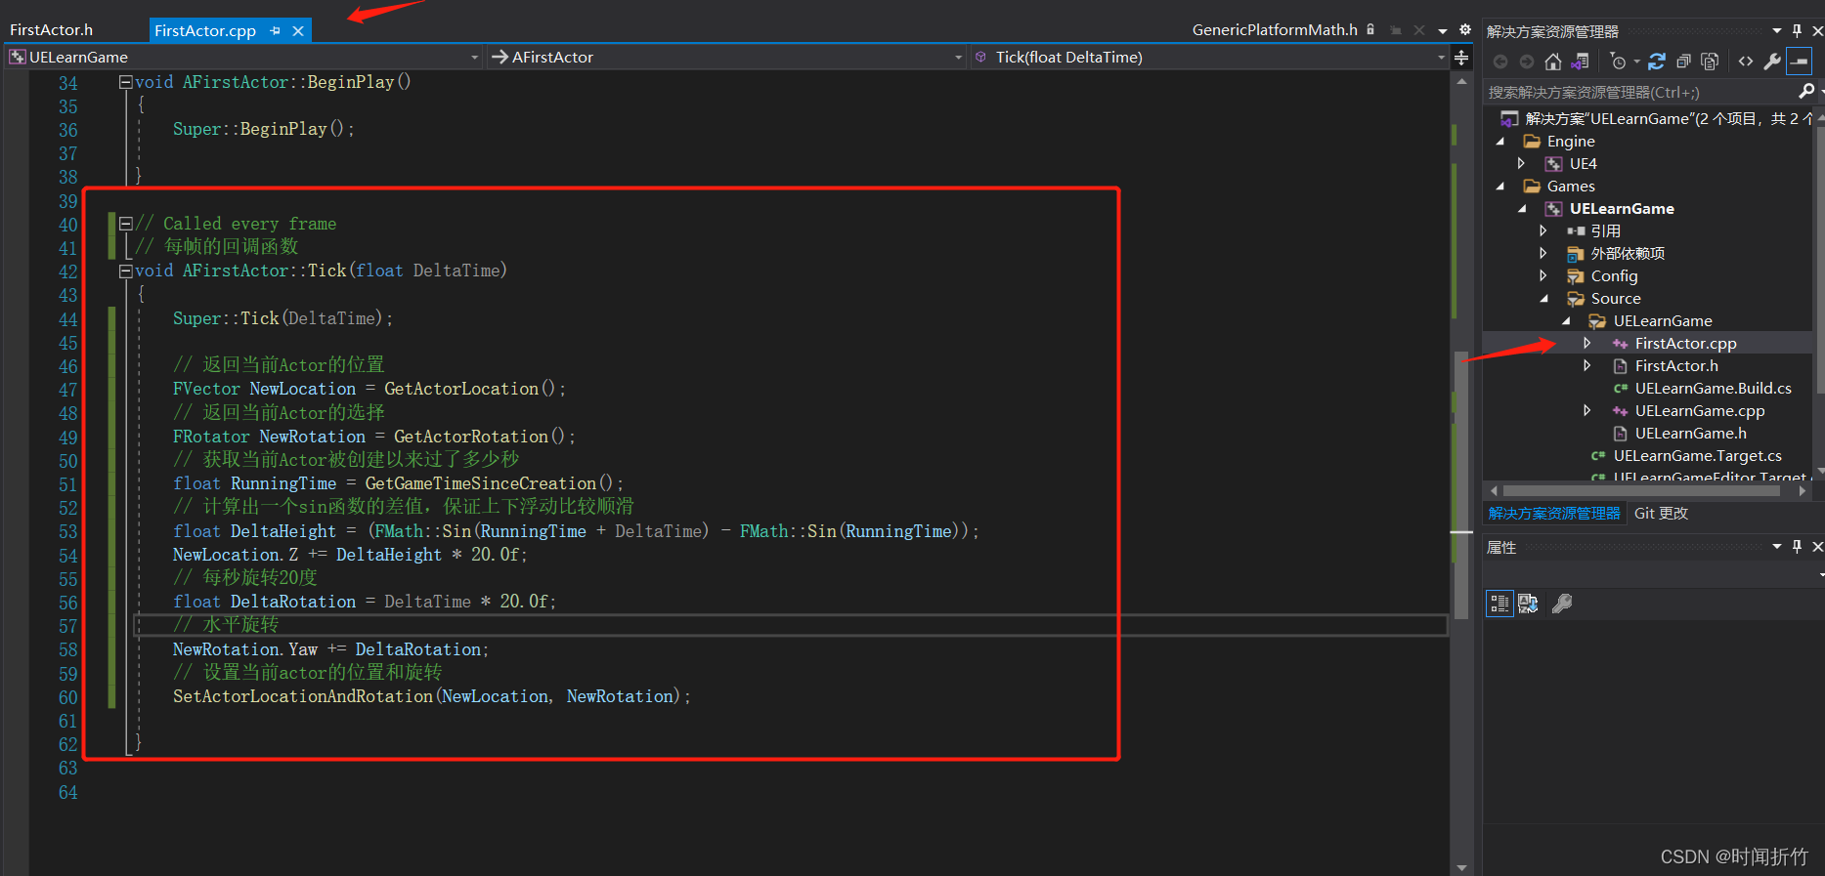1825x876 pixels.
Task: Expand FirstActor.cpp tree node
Action: pyautogui.click(x=1587, y=344)
